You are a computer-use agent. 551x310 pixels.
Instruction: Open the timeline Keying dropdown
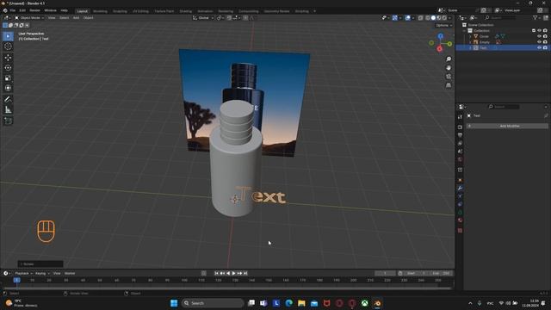point(41,273)
